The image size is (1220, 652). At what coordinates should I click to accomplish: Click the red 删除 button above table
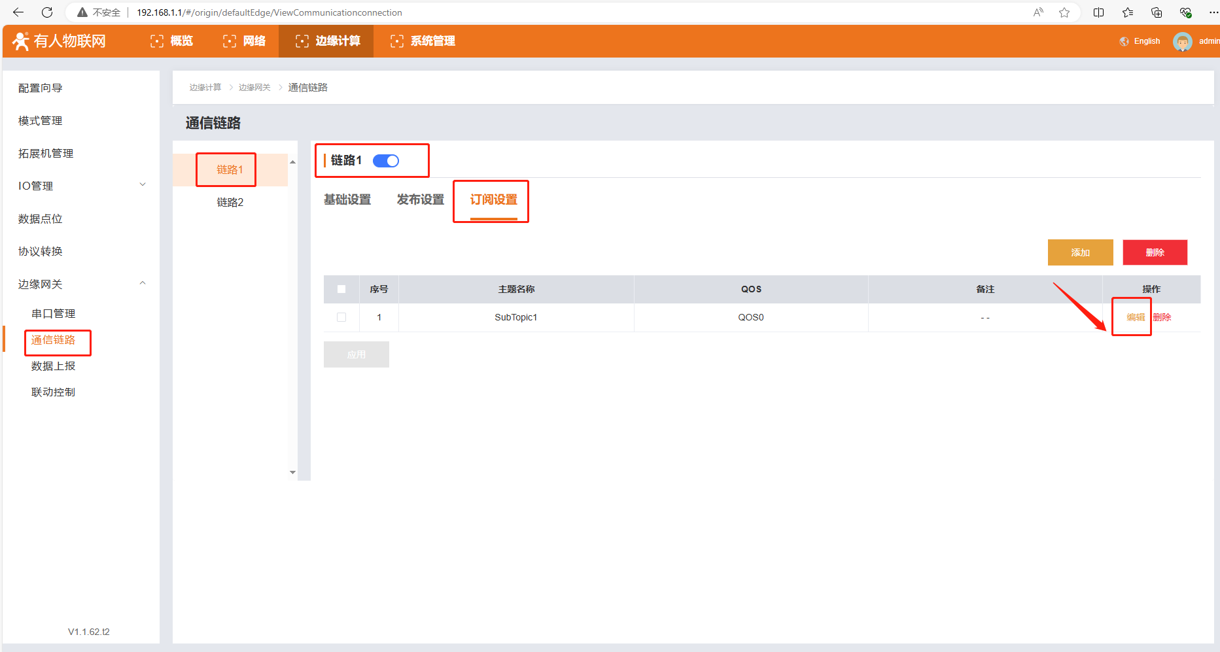1155,252
